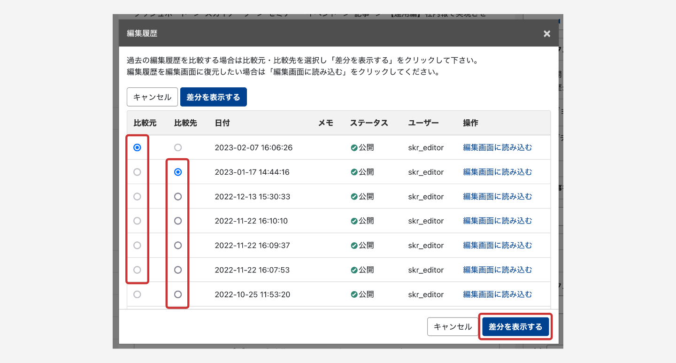The image size is (676, 363).
Task: Load 2022-10-25 revision via 編集画面に読み込む
Action: [x=498, y=294]
